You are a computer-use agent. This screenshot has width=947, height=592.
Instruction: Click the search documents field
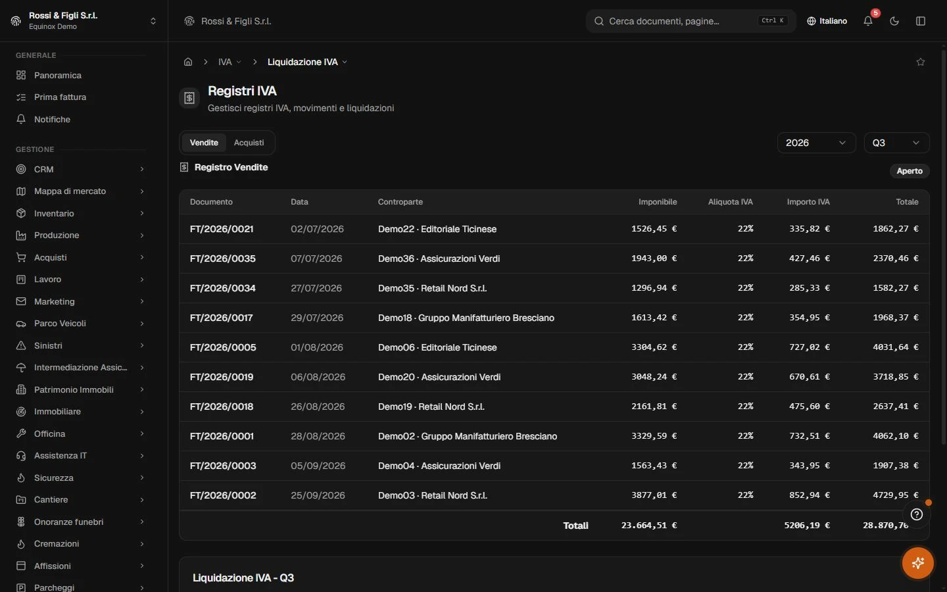691,21
